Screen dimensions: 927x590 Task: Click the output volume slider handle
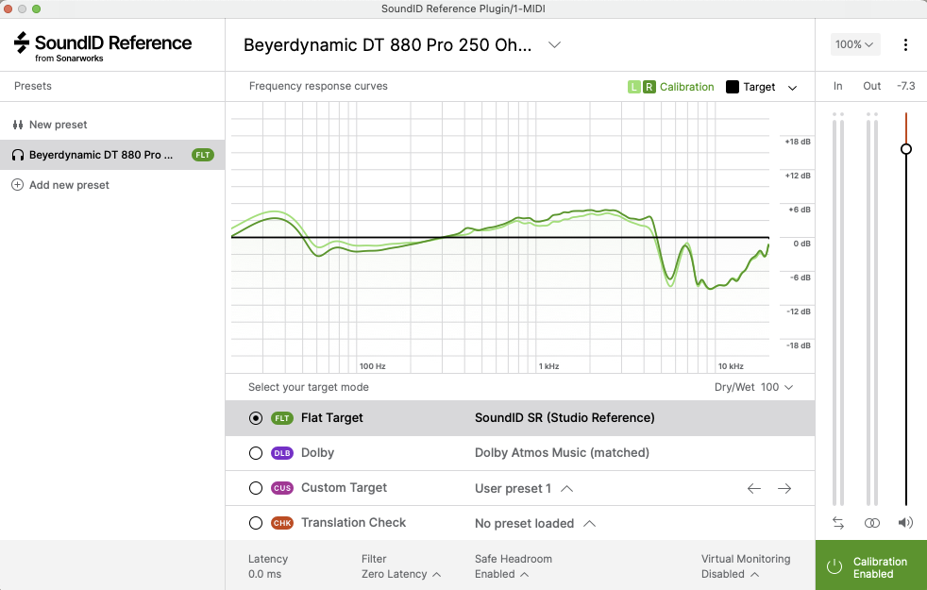pyautogui.click(x=906, y=149)
